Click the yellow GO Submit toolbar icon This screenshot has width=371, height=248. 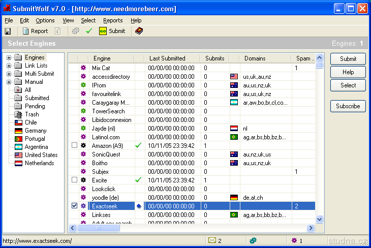pos(102,31)
